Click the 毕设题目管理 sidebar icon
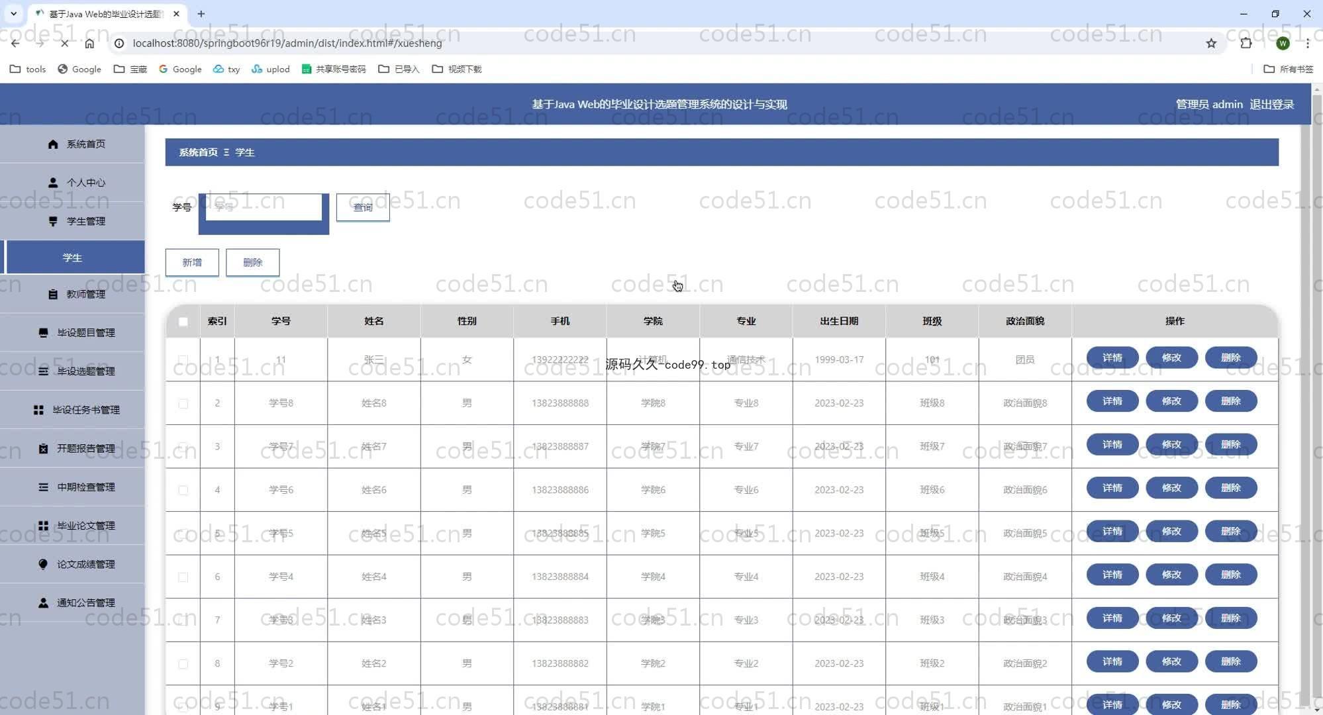 click(44, 333)
